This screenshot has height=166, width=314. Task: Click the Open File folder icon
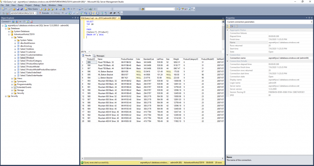pos(15,9)
